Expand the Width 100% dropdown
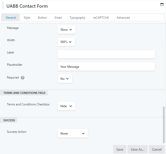This screenshot has width=166, height=154. coord(66,42)
